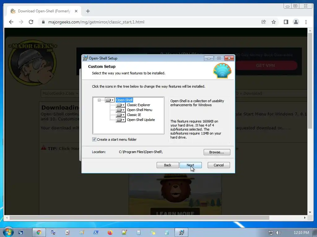Toggle Create a start menu folder checkbox
The image size is (317, 237).
tap(94, 139)
